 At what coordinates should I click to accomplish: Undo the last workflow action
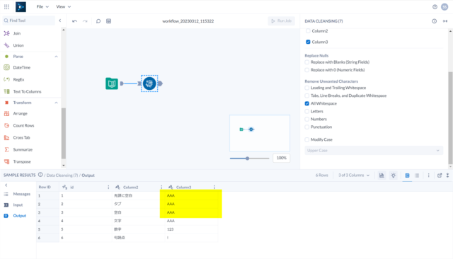pos(74,21)
